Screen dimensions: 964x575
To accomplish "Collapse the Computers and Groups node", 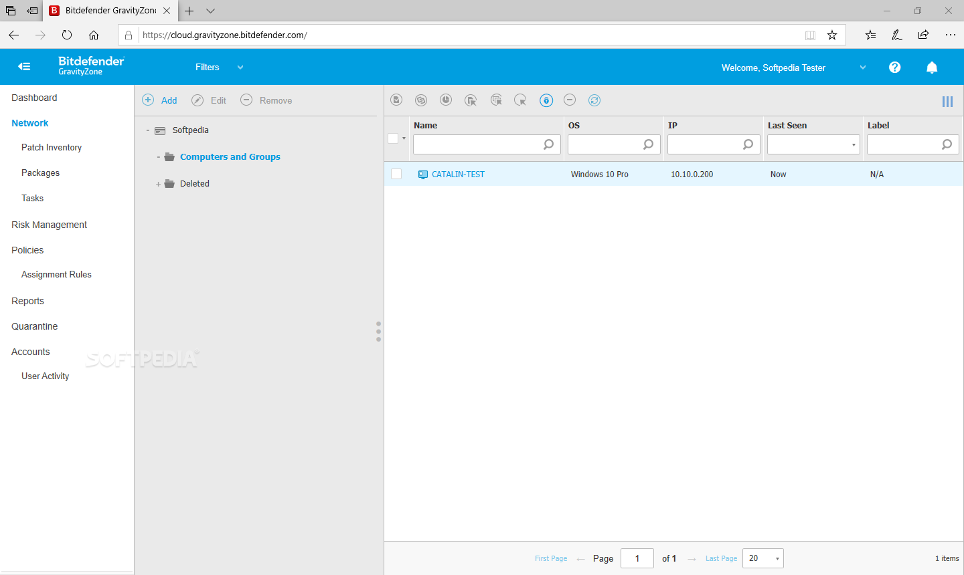I will point(159,157).
